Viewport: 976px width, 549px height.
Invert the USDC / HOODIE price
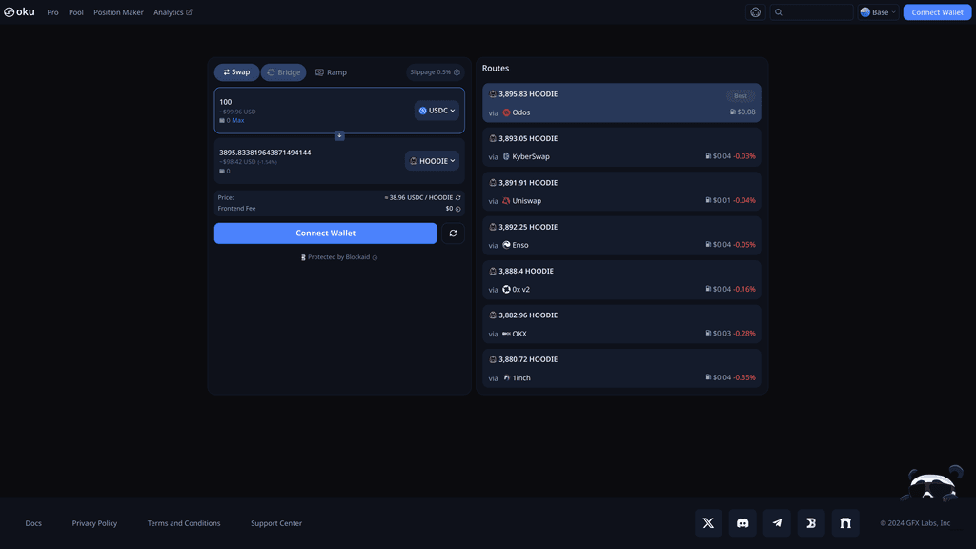458,198
